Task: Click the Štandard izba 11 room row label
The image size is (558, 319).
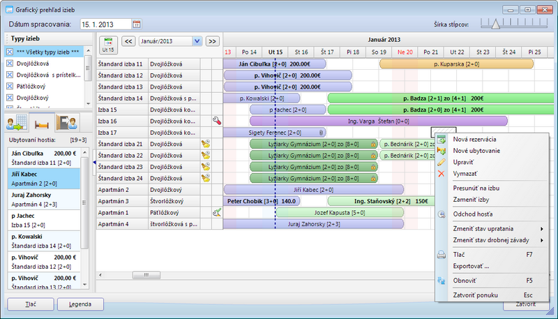Action: 122,64
